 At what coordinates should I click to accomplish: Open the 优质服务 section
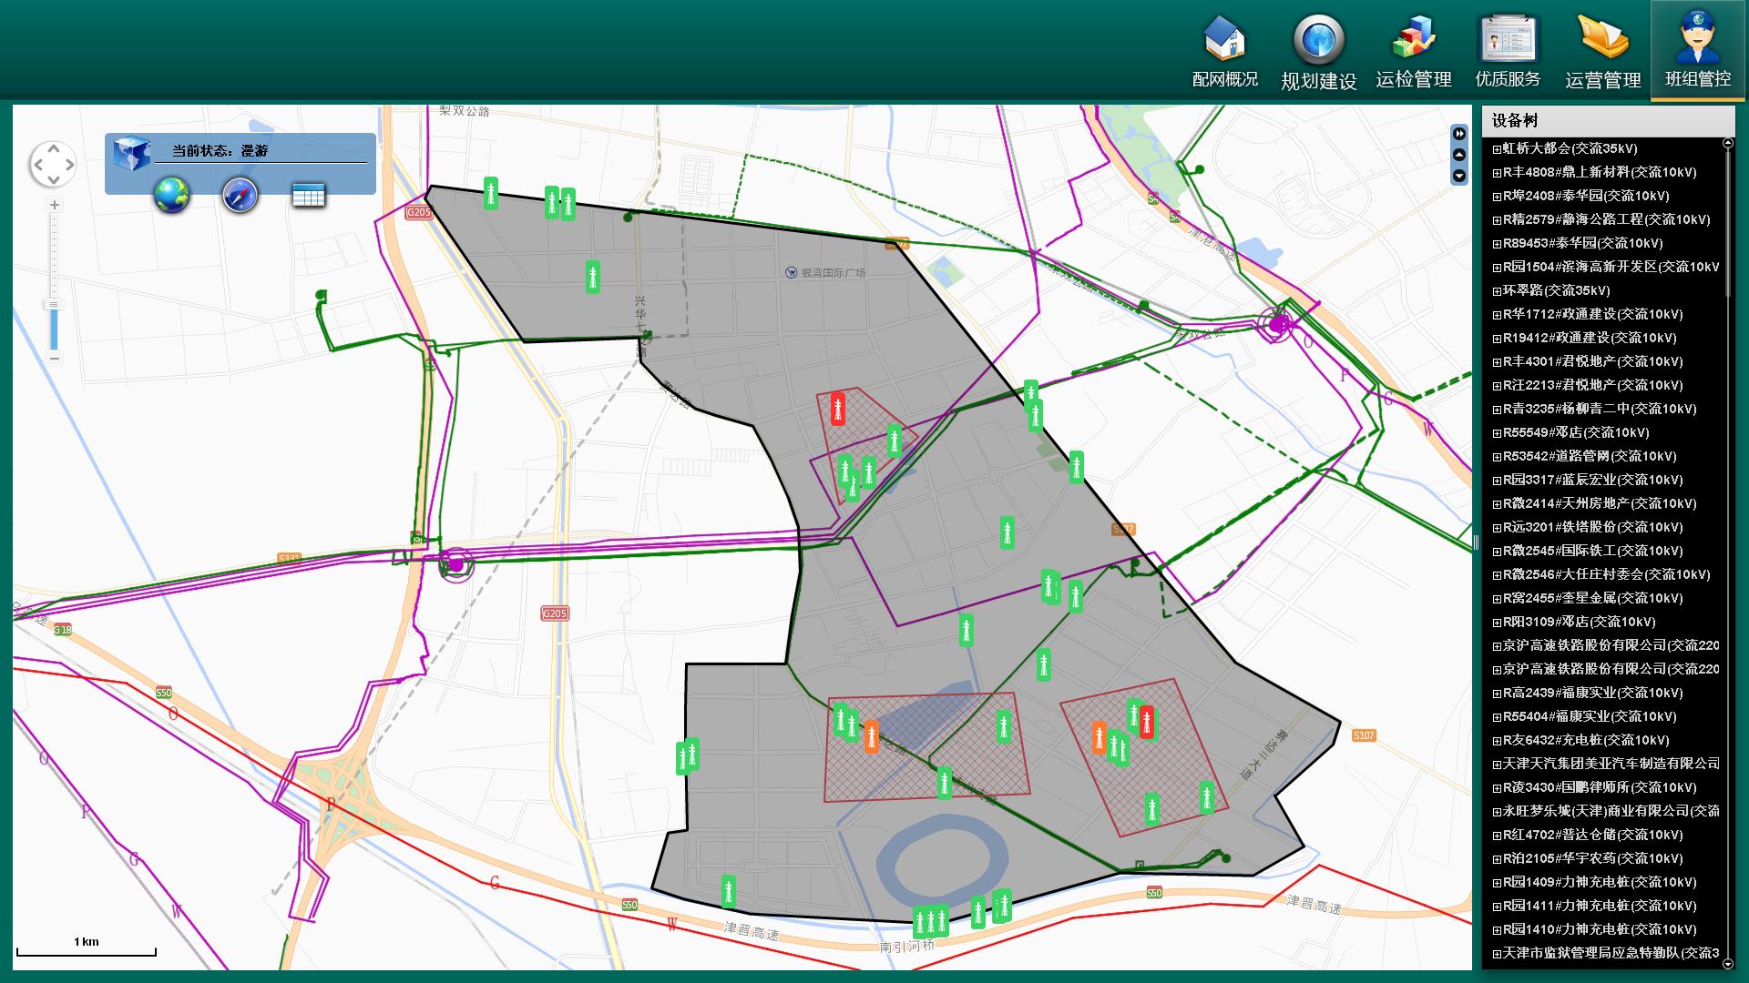tap(1508, 51)
